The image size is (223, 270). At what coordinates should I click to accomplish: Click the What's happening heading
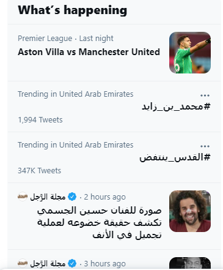tap(73, 10)
